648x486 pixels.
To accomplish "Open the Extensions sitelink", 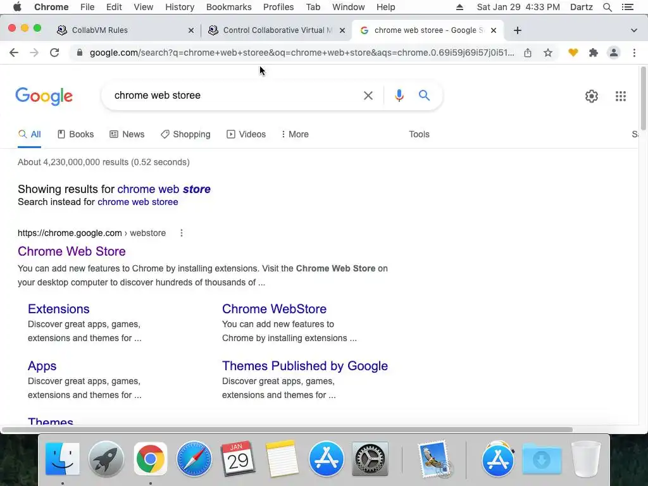I will coord(59,309).
